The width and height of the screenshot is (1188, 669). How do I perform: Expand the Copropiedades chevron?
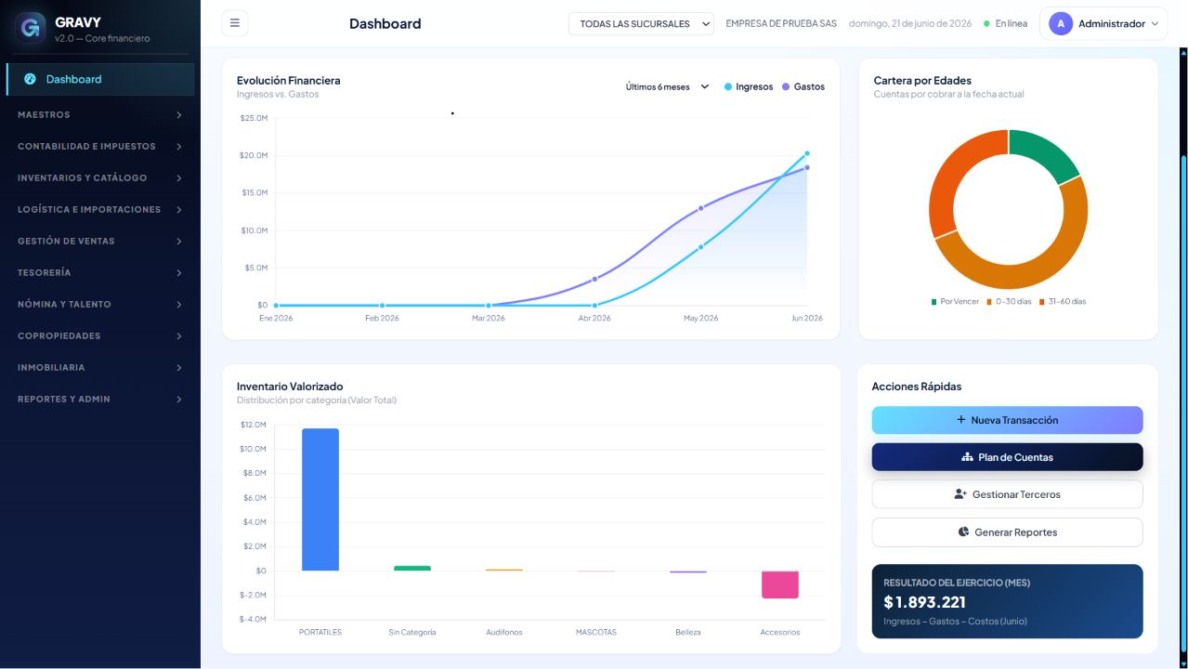coord(179,335)
